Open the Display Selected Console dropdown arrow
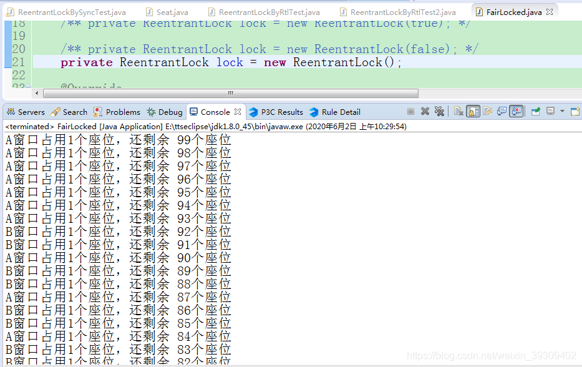This screenshot has width=582, height=367. [x=562, y=112]
